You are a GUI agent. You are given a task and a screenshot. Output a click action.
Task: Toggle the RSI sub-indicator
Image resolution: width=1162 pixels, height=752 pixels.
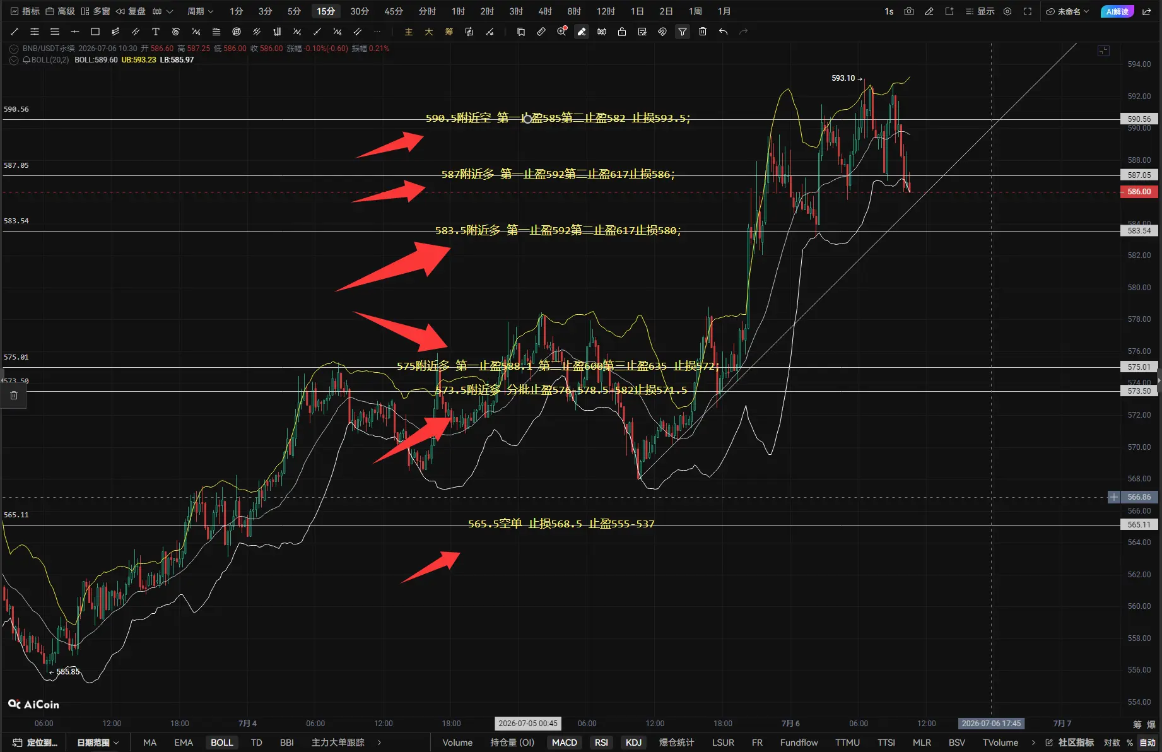[x=601, y=743]
